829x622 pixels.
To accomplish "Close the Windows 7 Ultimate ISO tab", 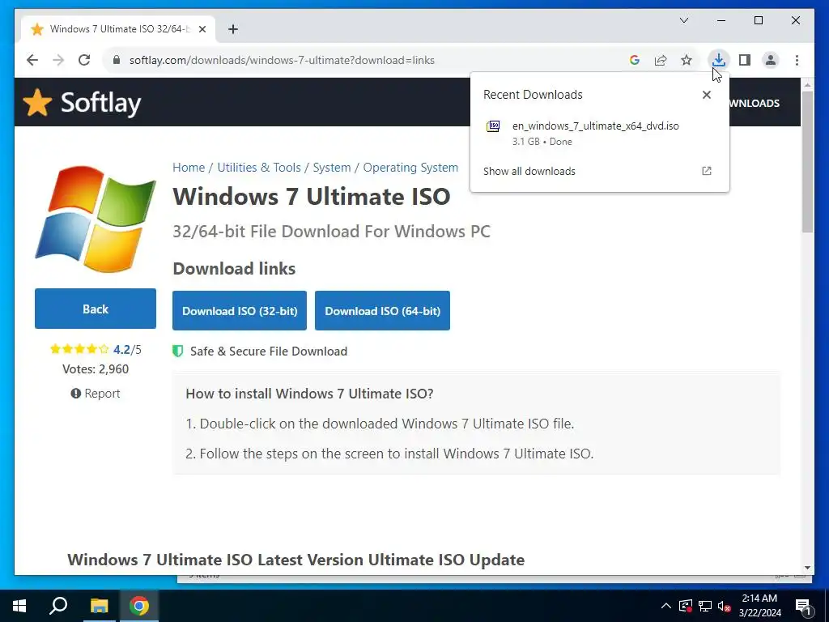I will 202,29.
